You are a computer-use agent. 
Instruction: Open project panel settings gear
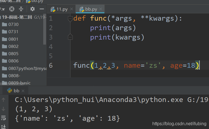(x=32, y=9)
